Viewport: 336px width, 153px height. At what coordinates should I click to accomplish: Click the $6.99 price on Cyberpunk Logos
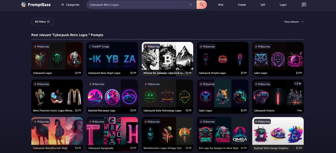(78, 73)
